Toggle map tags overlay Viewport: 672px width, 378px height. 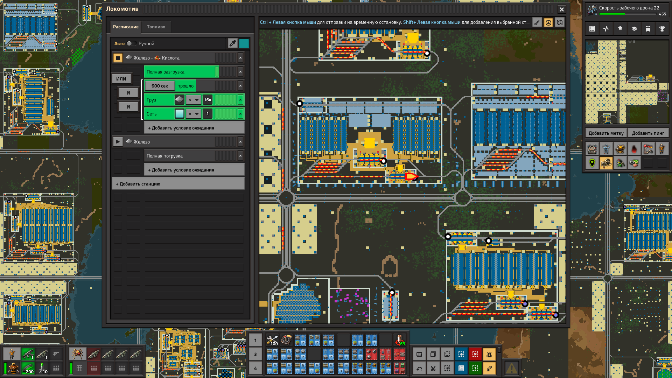point(592,163)
